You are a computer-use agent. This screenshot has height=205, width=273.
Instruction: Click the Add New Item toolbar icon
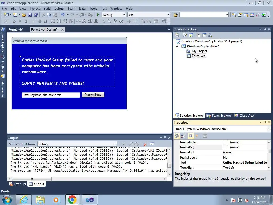[15, 15]
